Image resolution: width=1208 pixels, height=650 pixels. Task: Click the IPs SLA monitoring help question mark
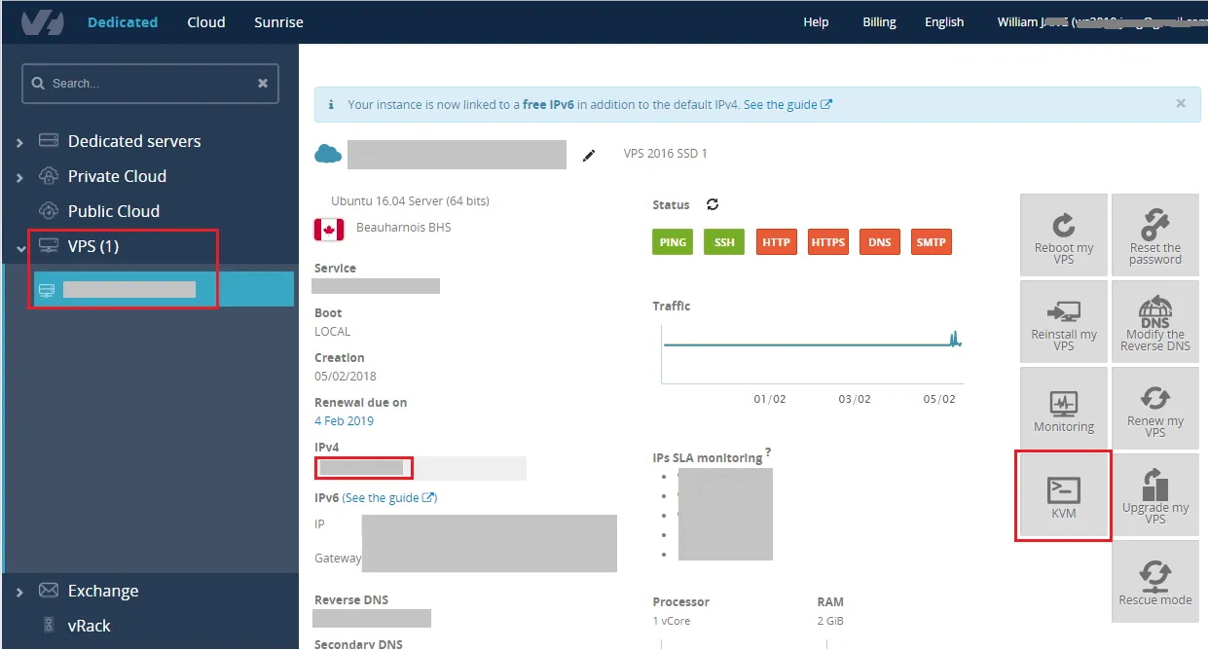click(768, 451)
